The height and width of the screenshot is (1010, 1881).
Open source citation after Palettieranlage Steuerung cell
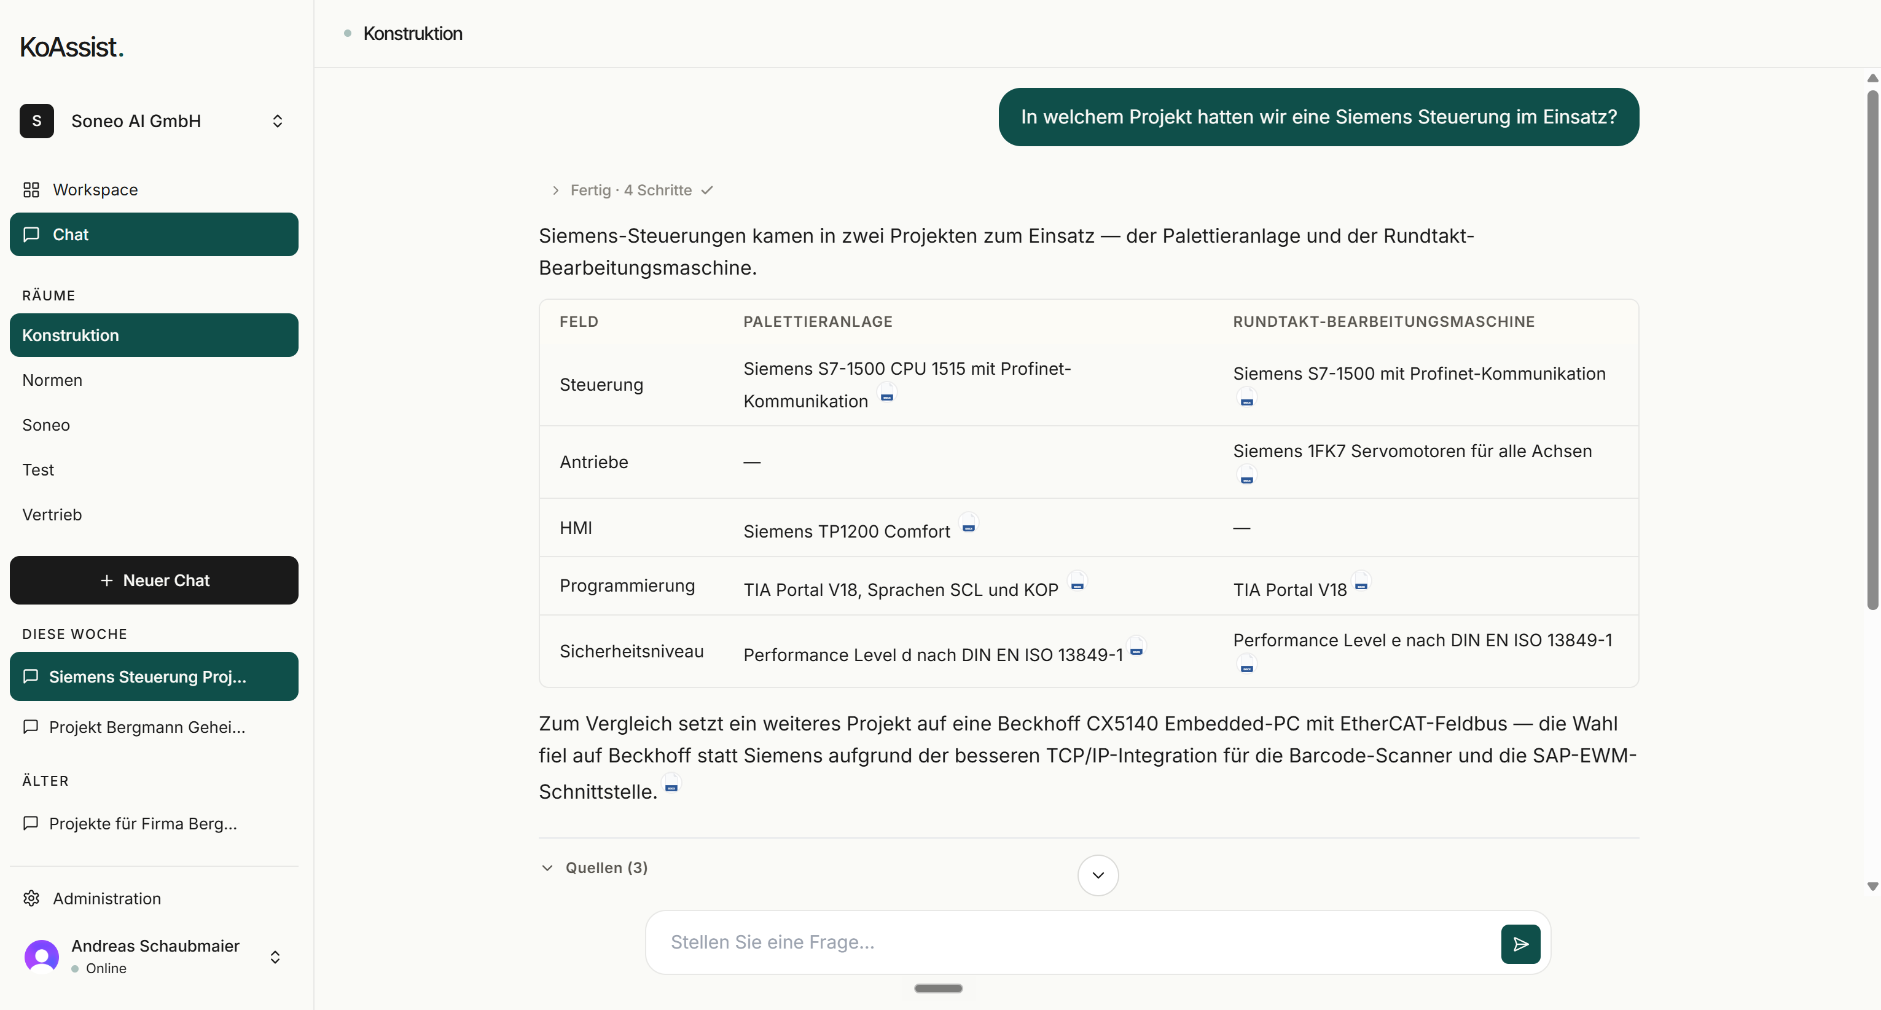tap(886, 394)
